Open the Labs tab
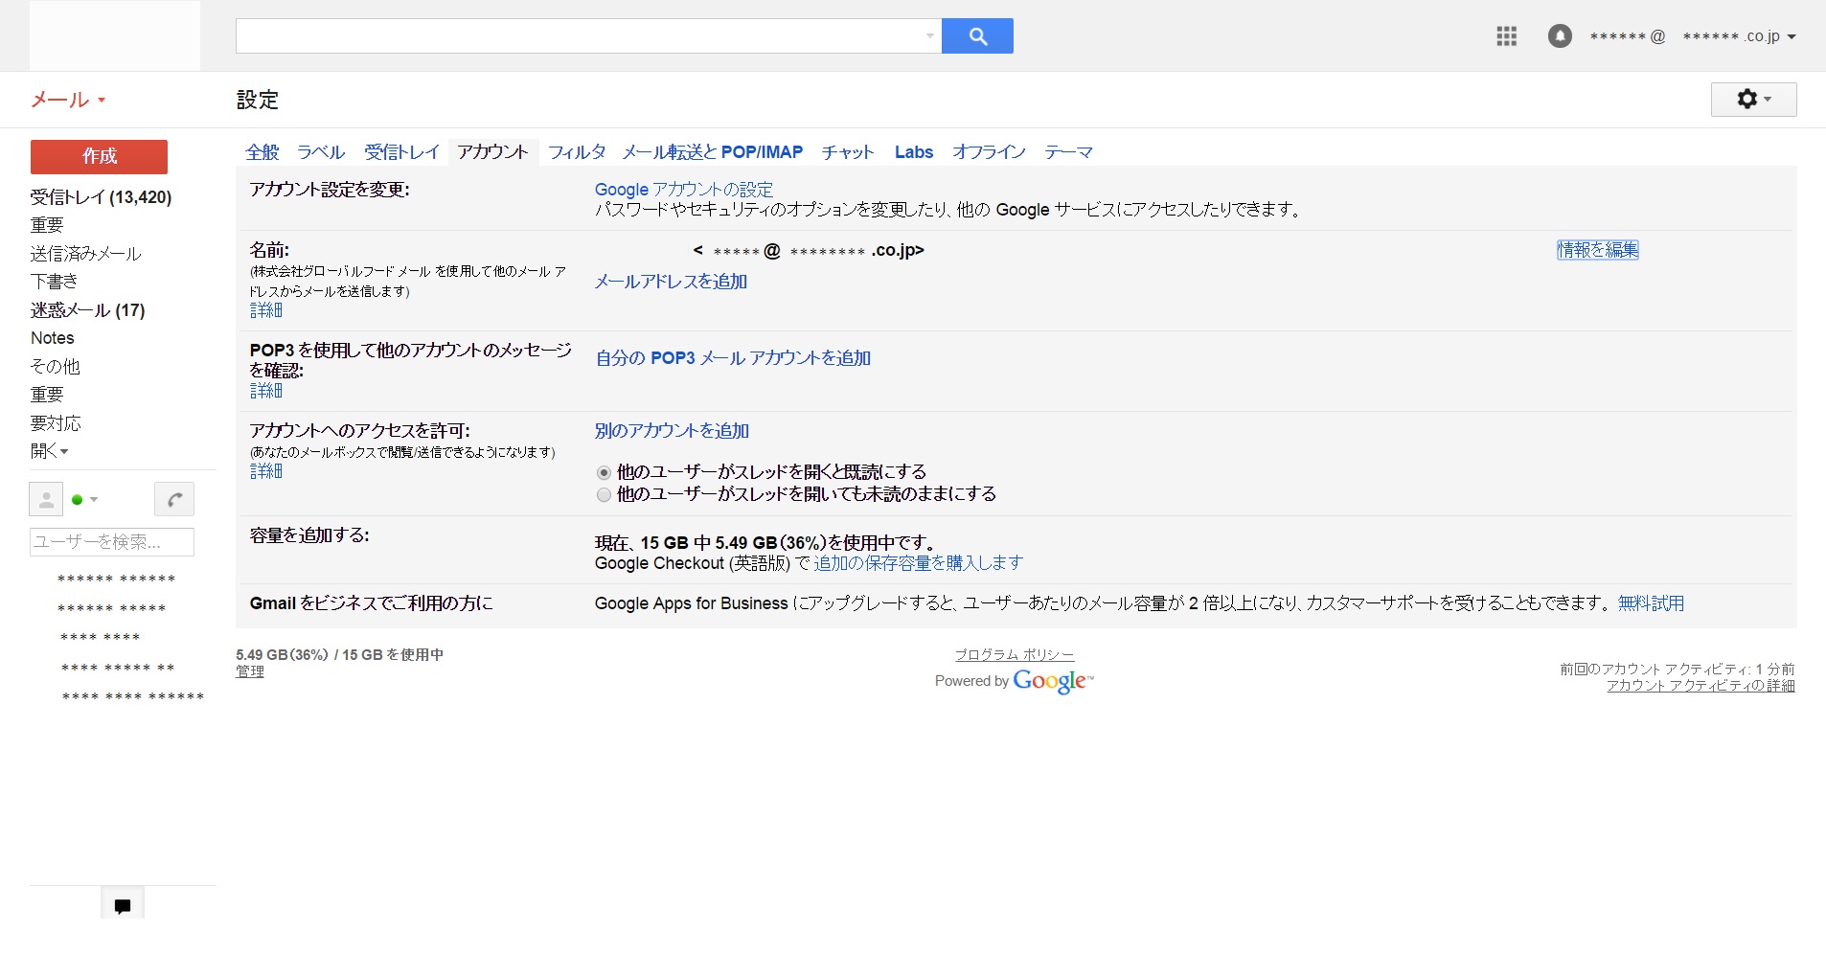1826x977 pixels. [914, 152]
